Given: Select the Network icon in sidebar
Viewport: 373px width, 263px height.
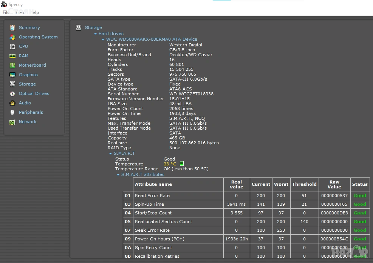Looking at the screenshot, I should tap(12, 122).
